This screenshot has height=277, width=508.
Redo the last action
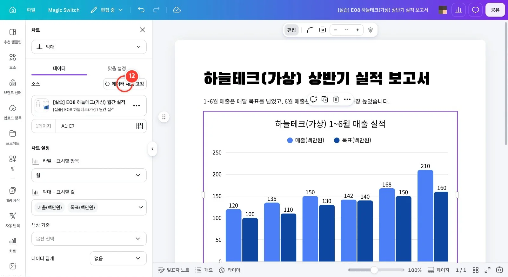click(x=156, y=10)
